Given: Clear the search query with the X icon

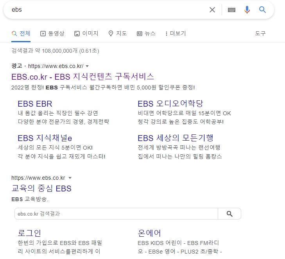Looking at the screenshot, I should point(212,10).
